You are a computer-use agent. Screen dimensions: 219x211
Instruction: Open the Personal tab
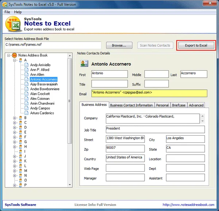[162, 105]
